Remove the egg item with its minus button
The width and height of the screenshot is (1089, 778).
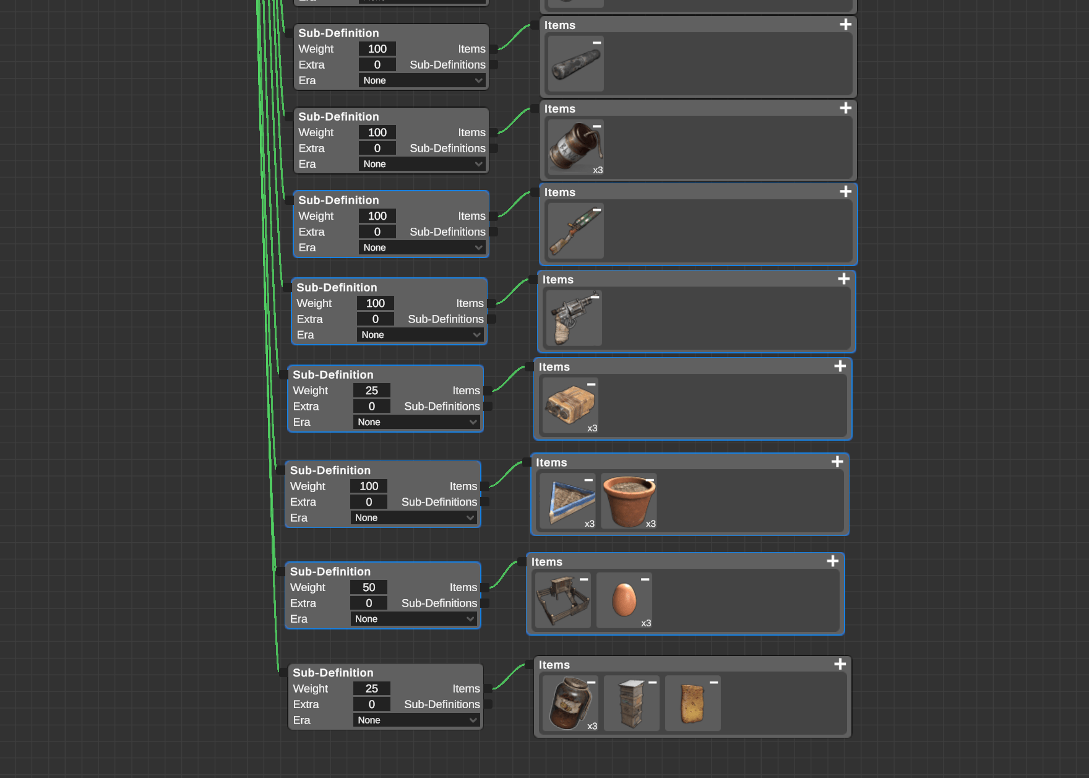tap(643, 579)
